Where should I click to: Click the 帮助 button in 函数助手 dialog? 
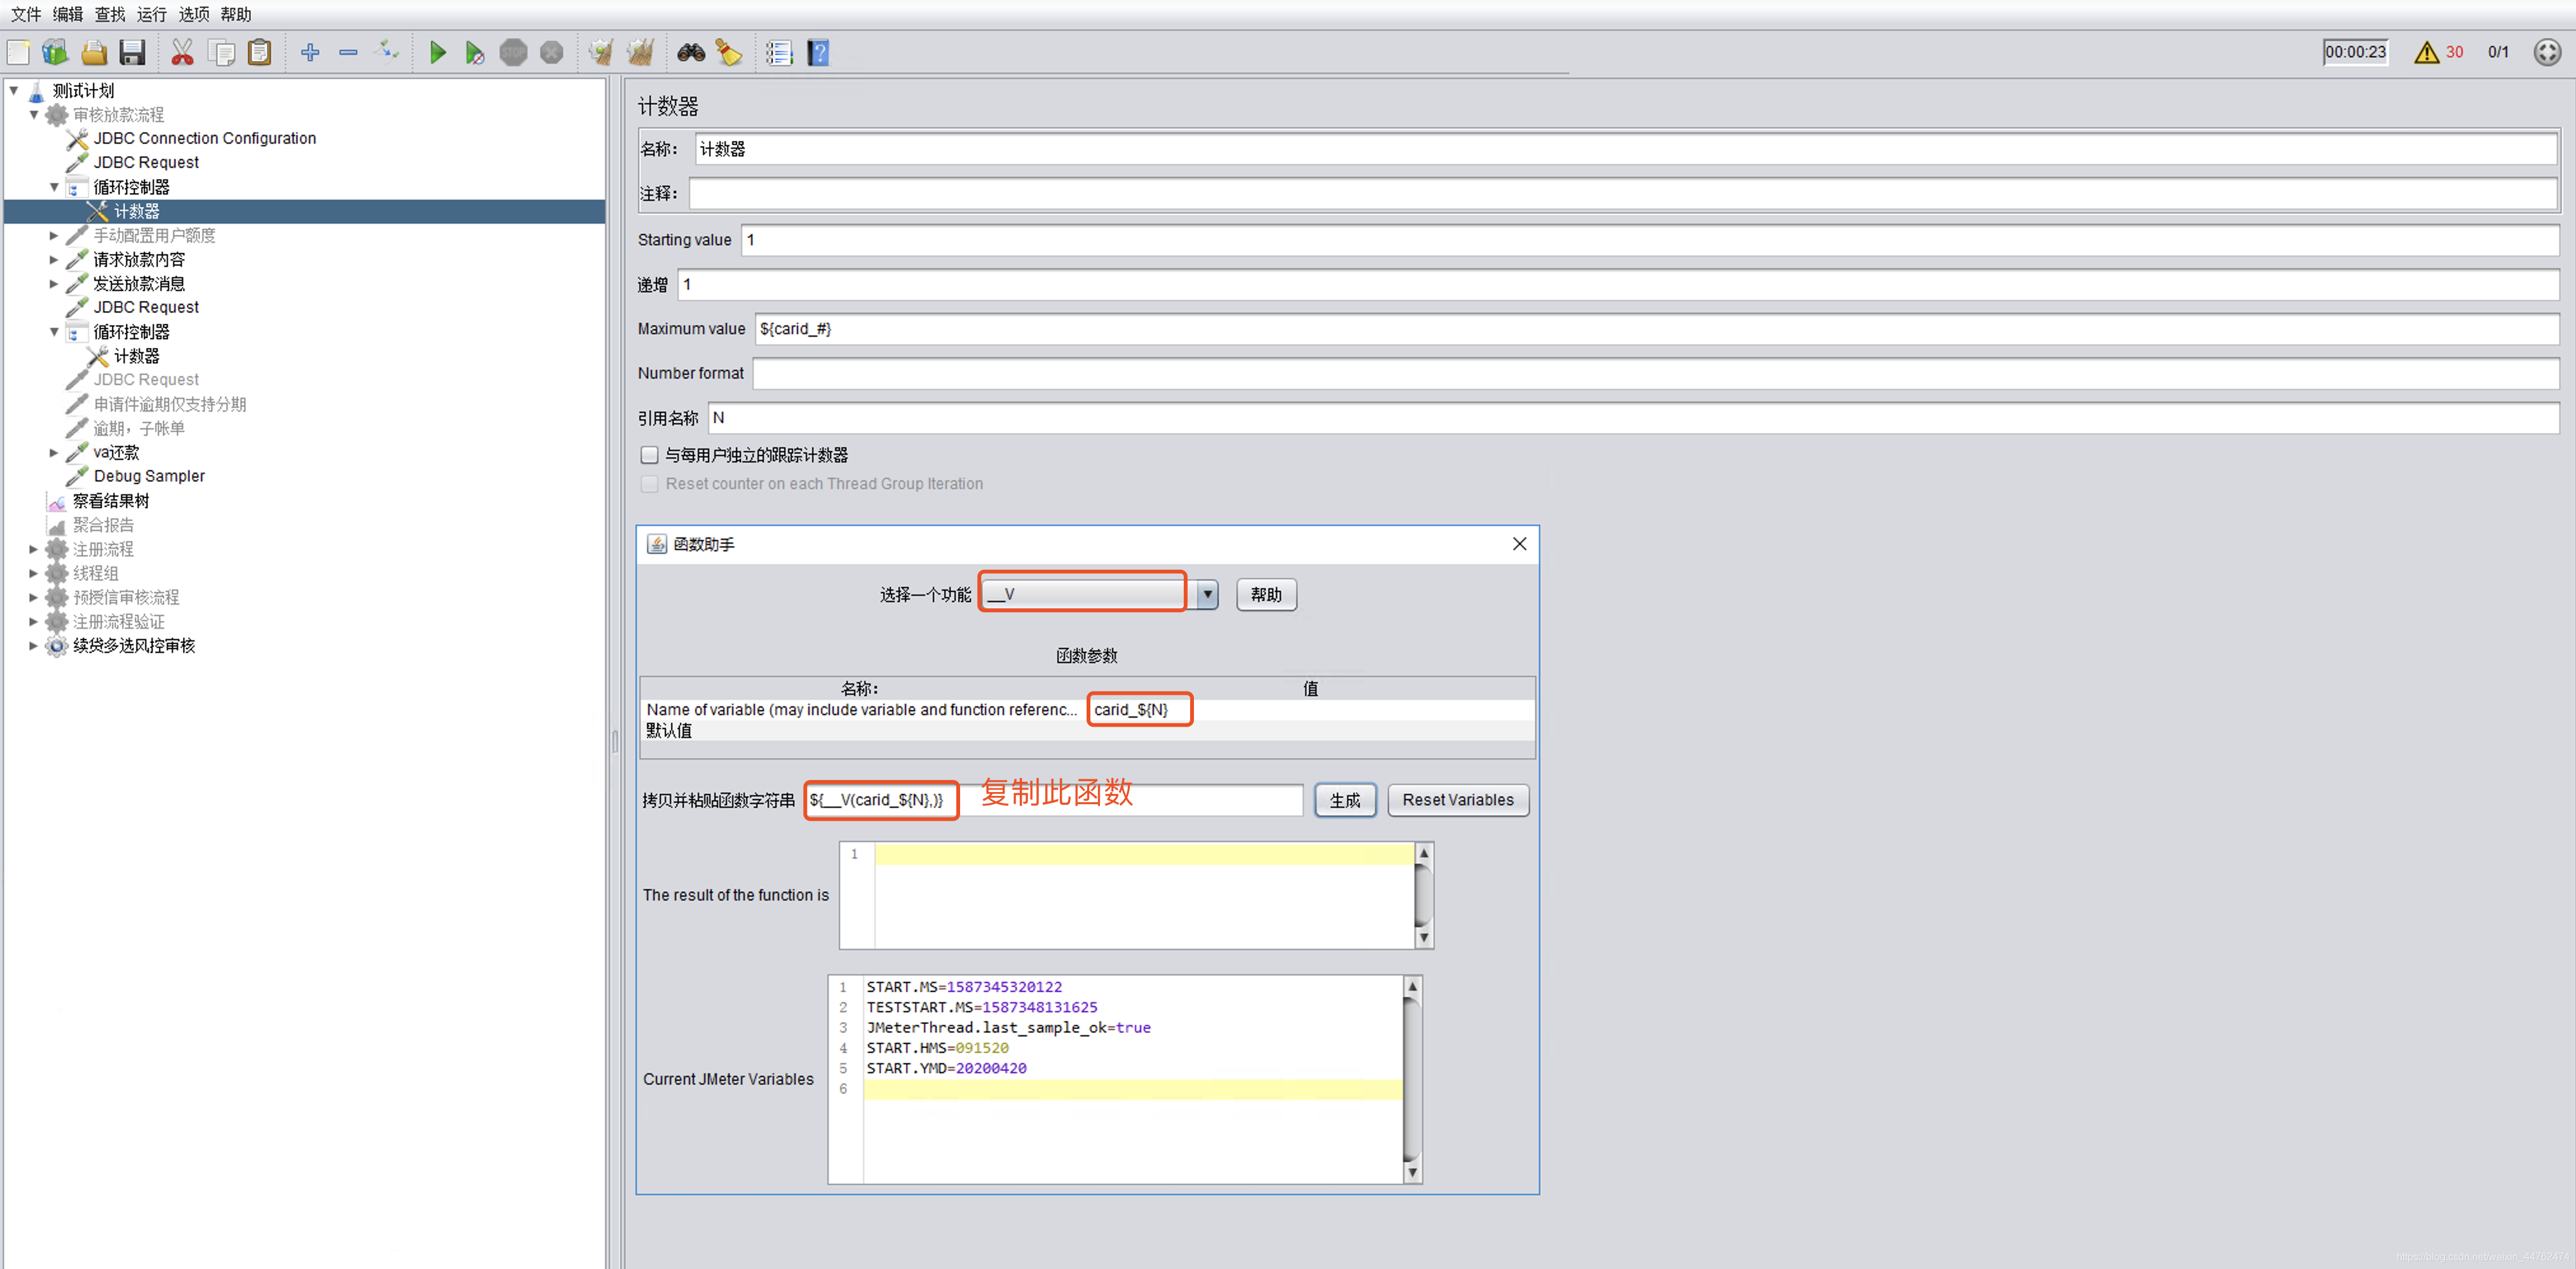pyautogui.click(x=1266, y=594)
